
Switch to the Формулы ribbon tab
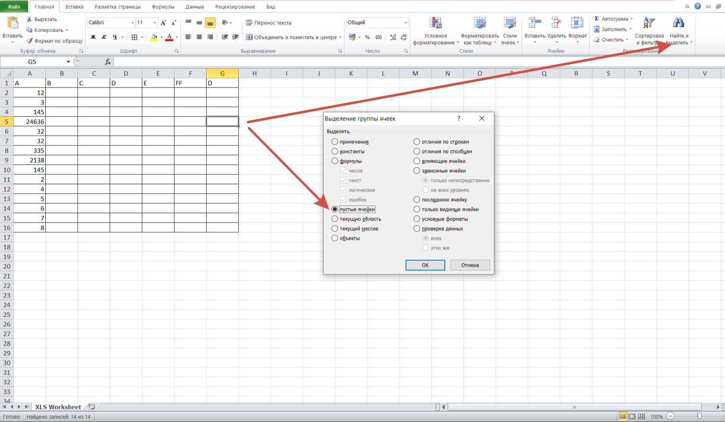163,7
